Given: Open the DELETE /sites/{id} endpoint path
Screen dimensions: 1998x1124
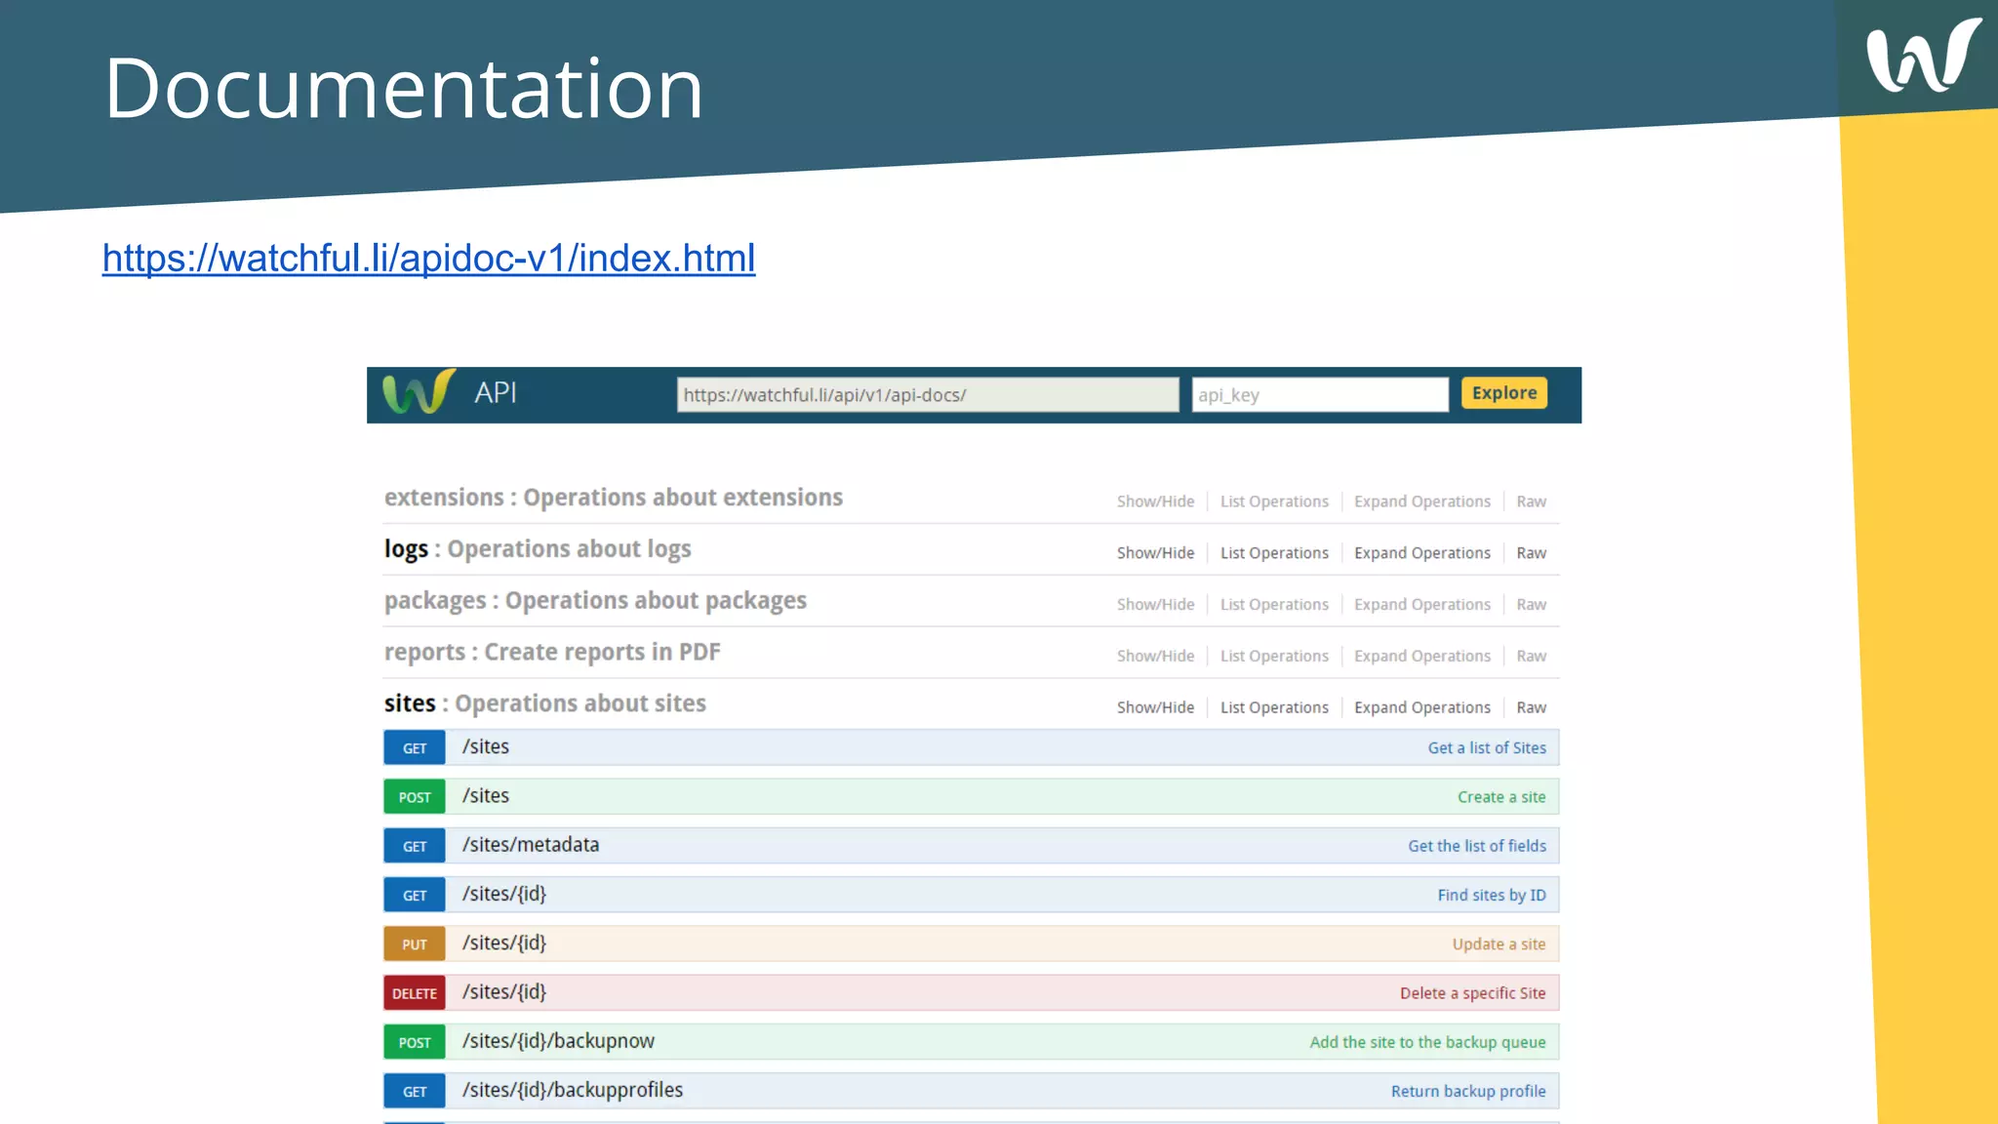Looking at the screenshot, I should click(x=504, y=992).
